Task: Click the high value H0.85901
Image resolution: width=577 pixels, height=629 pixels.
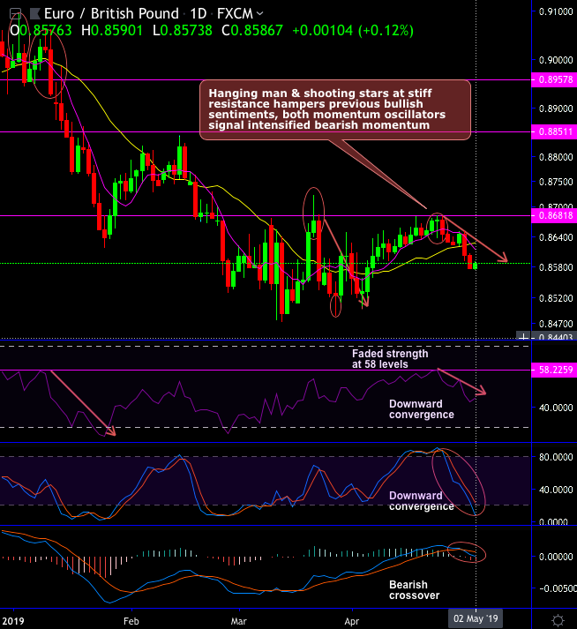Action: point(112,31)
